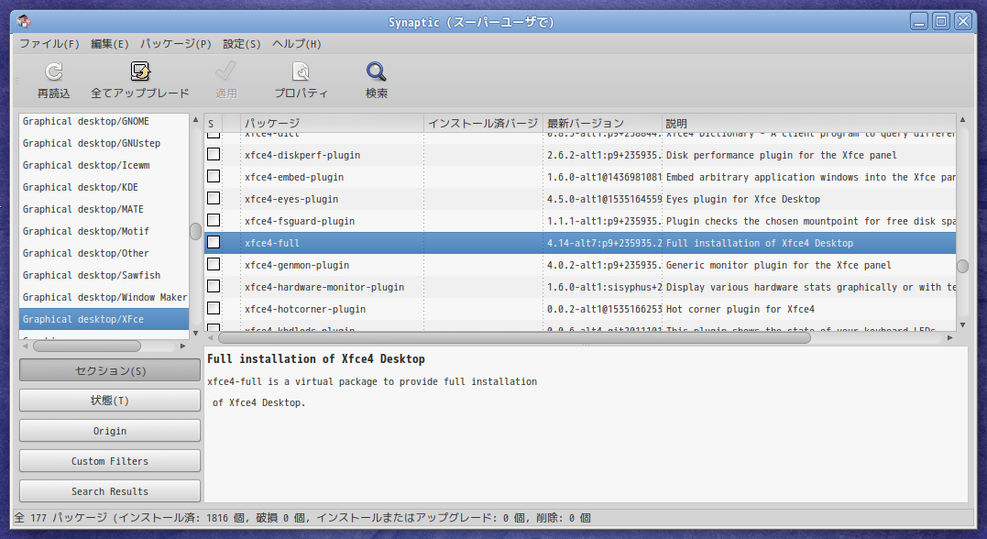Check the box beside xfce4-fsguard-plugin
Viewport: 987px width, 539px height.
pos(214,220)
